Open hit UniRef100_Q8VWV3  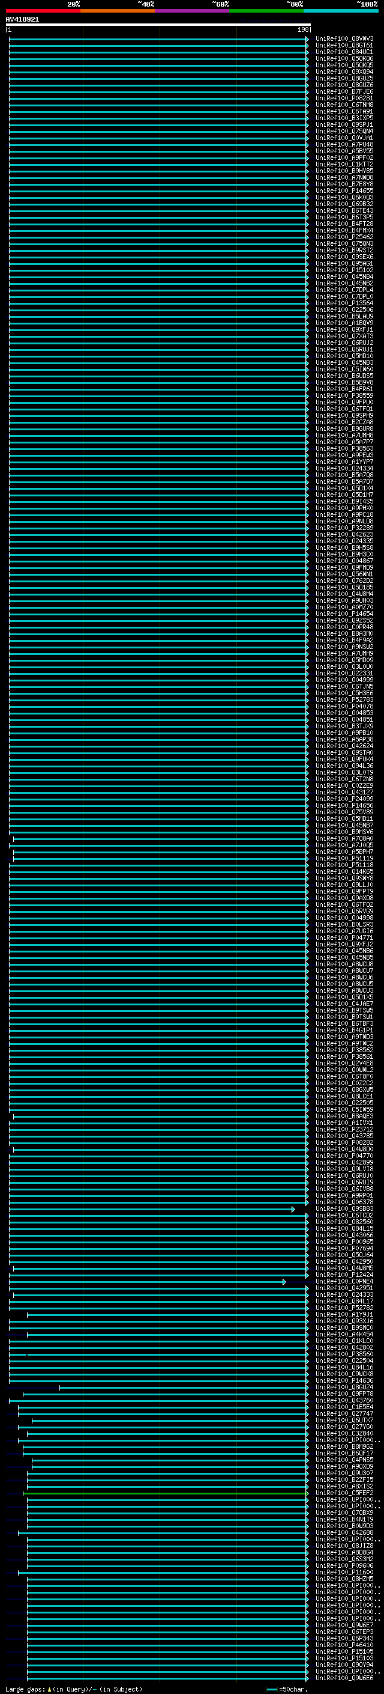pyautogui.click(x=344, y=39)
